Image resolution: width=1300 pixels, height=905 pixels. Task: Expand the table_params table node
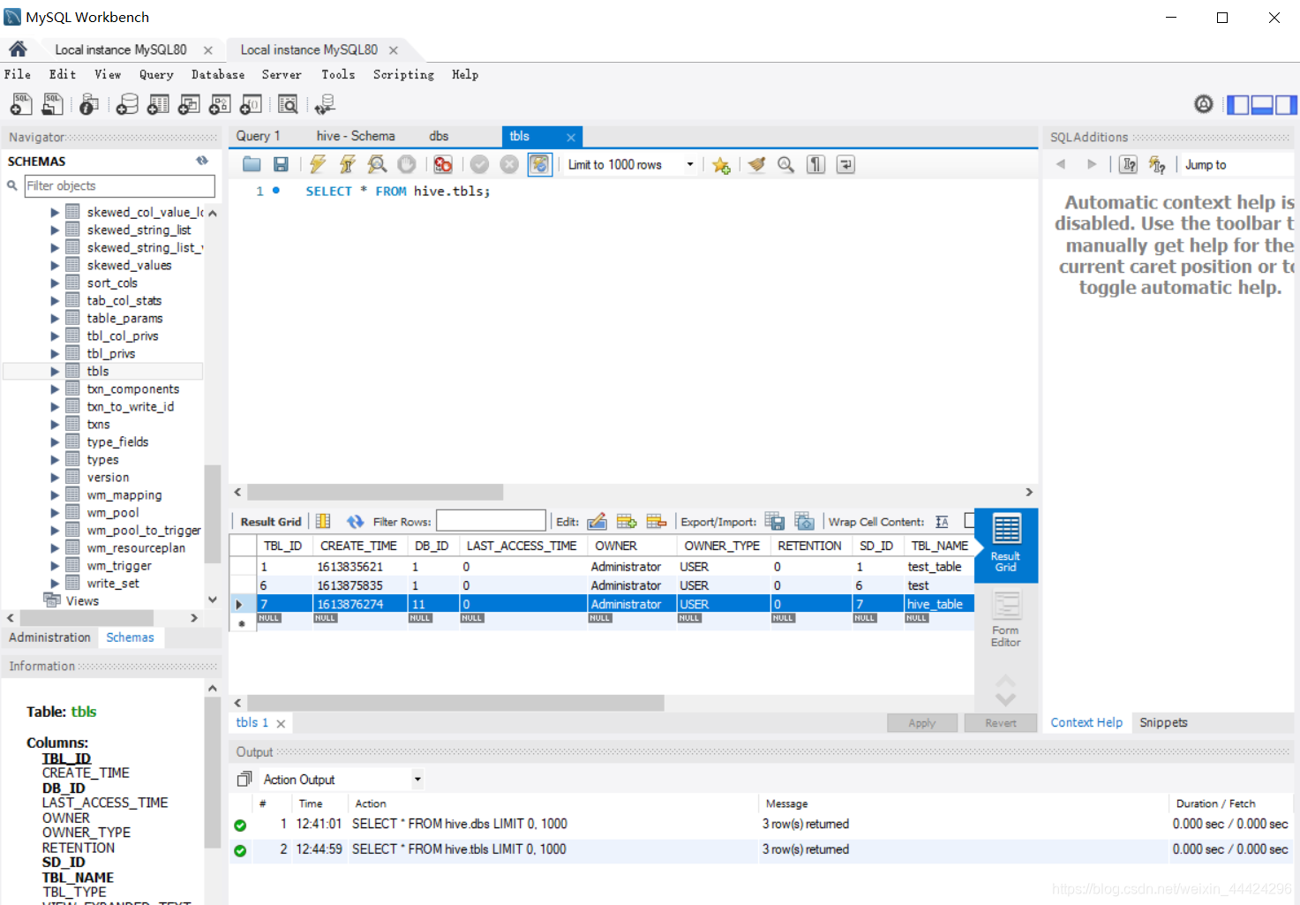[55, 319]
